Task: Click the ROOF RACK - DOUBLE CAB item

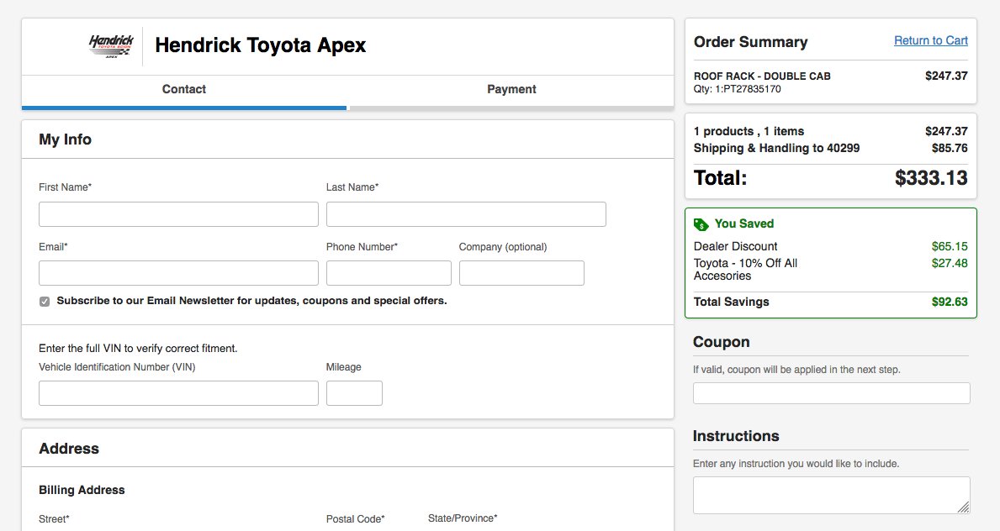Action: coord(762,76)
